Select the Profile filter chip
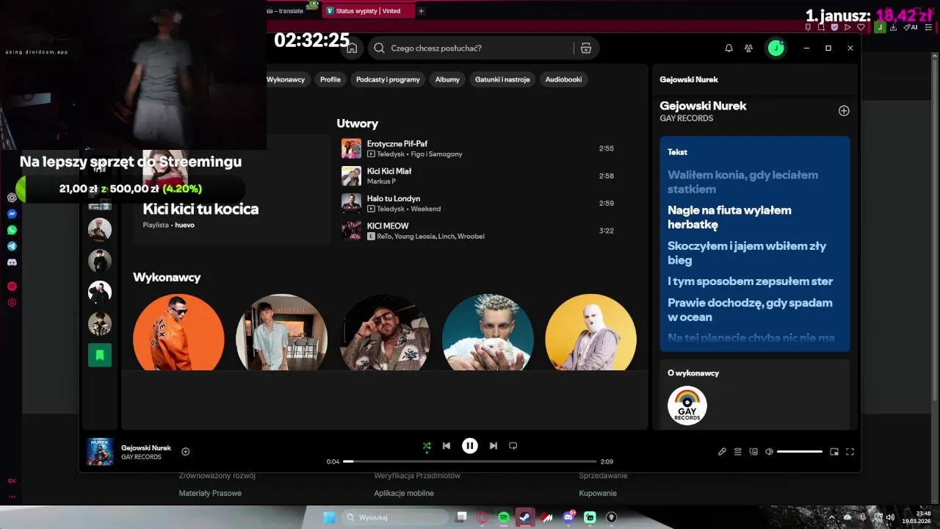 [330, 79]
